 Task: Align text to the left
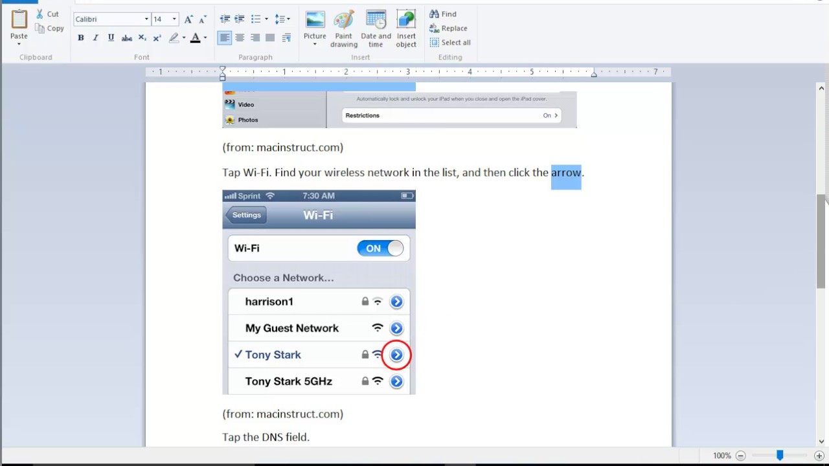pos(224,38)
